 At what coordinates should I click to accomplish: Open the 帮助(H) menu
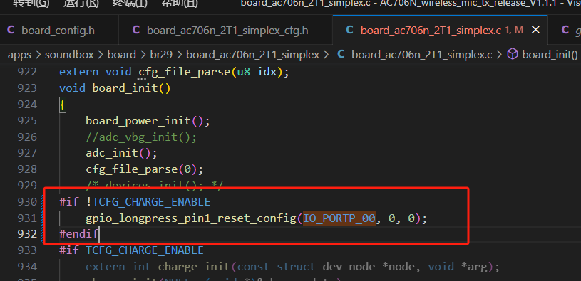tap(180, 4)
